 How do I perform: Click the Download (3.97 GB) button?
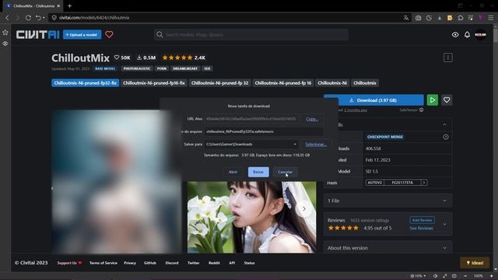point(373,100)
